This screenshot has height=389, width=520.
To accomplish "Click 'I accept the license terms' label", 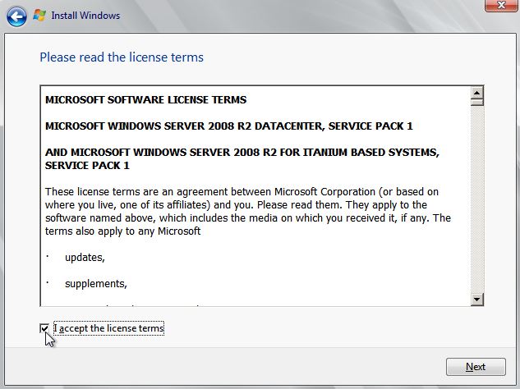I will [x=108, y=328].
